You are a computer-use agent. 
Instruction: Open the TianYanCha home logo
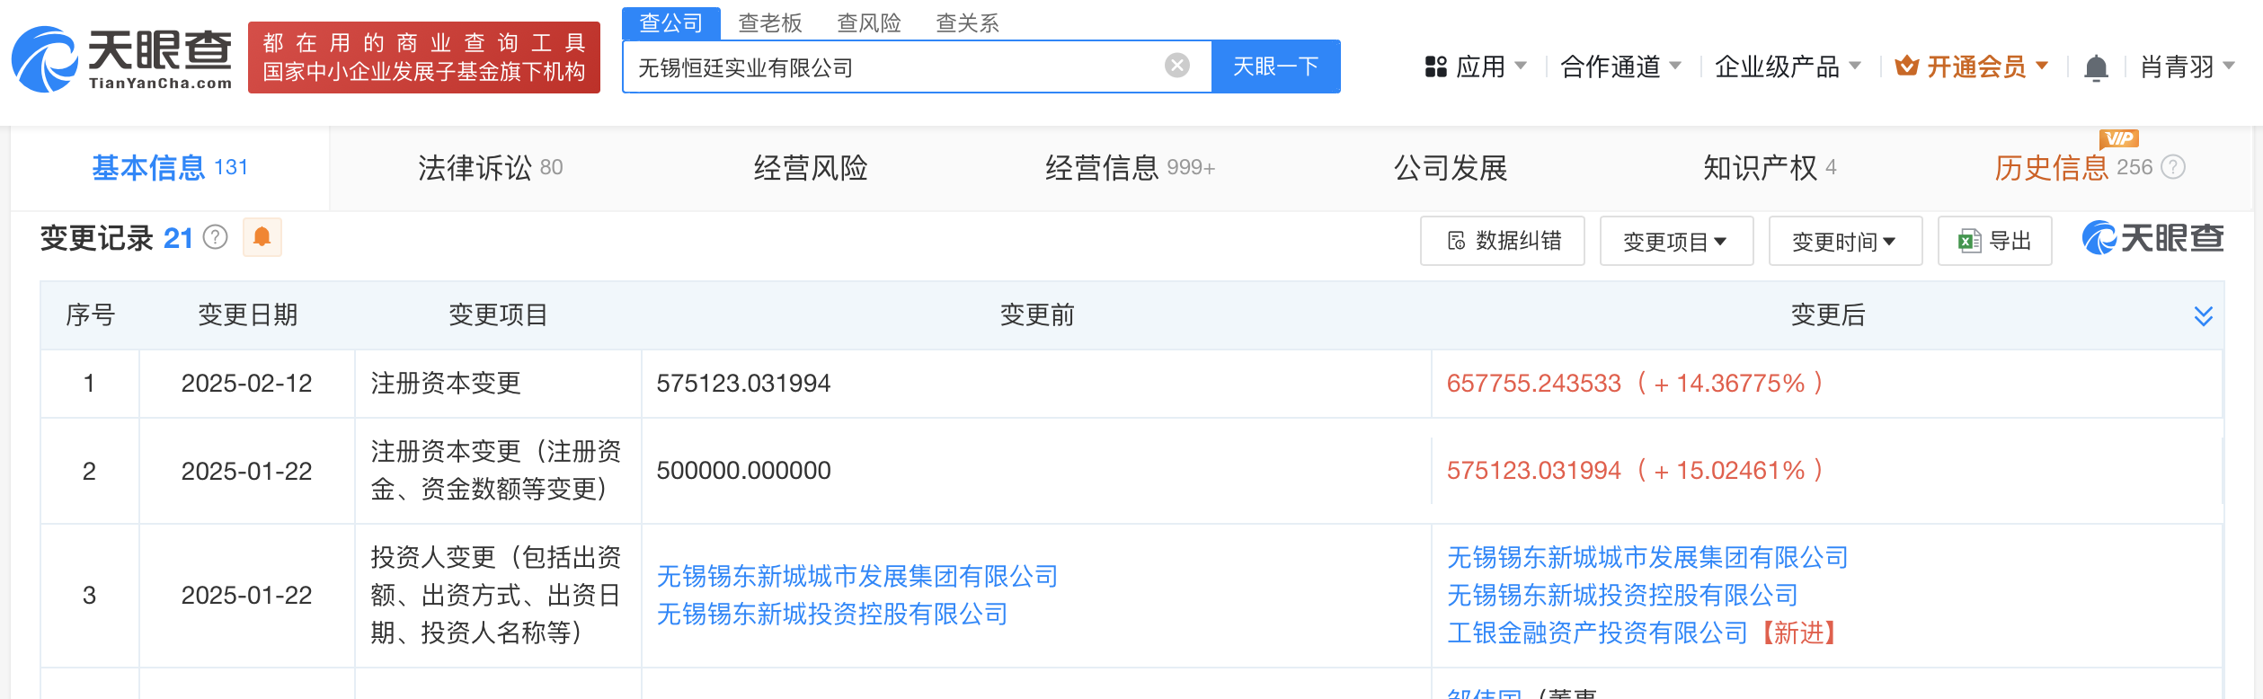(x=122, y=59)
